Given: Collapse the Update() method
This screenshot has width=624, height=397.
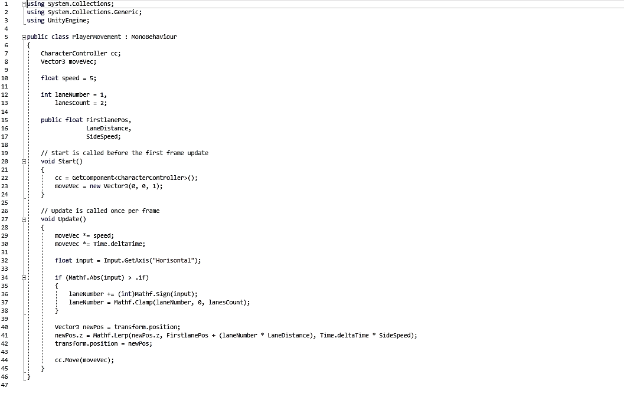Looking at the screenshot, I should [x=24, y=219].
